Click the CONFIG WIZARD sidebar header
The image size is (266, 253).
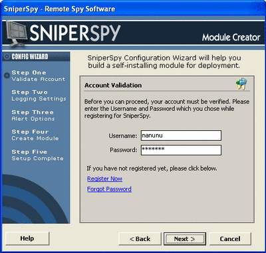pyautogui.click(x=37, y=56)
